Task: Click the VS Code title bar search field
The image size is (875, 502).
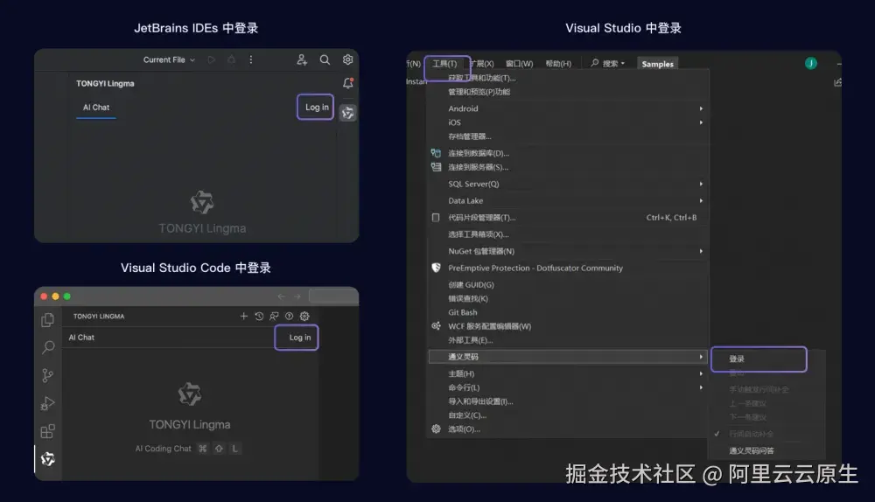Action: pyautogui.click(x=333, y=296)
